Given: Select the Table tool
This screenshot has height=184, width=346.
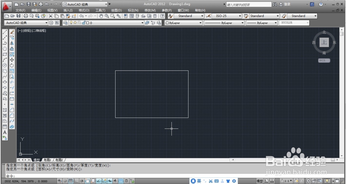Looking at the screenshot, I should [4, 127].
